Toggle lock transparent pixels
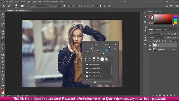Viewport: 179px width, 101px height. pyautogui.click(x=154, y=41)
